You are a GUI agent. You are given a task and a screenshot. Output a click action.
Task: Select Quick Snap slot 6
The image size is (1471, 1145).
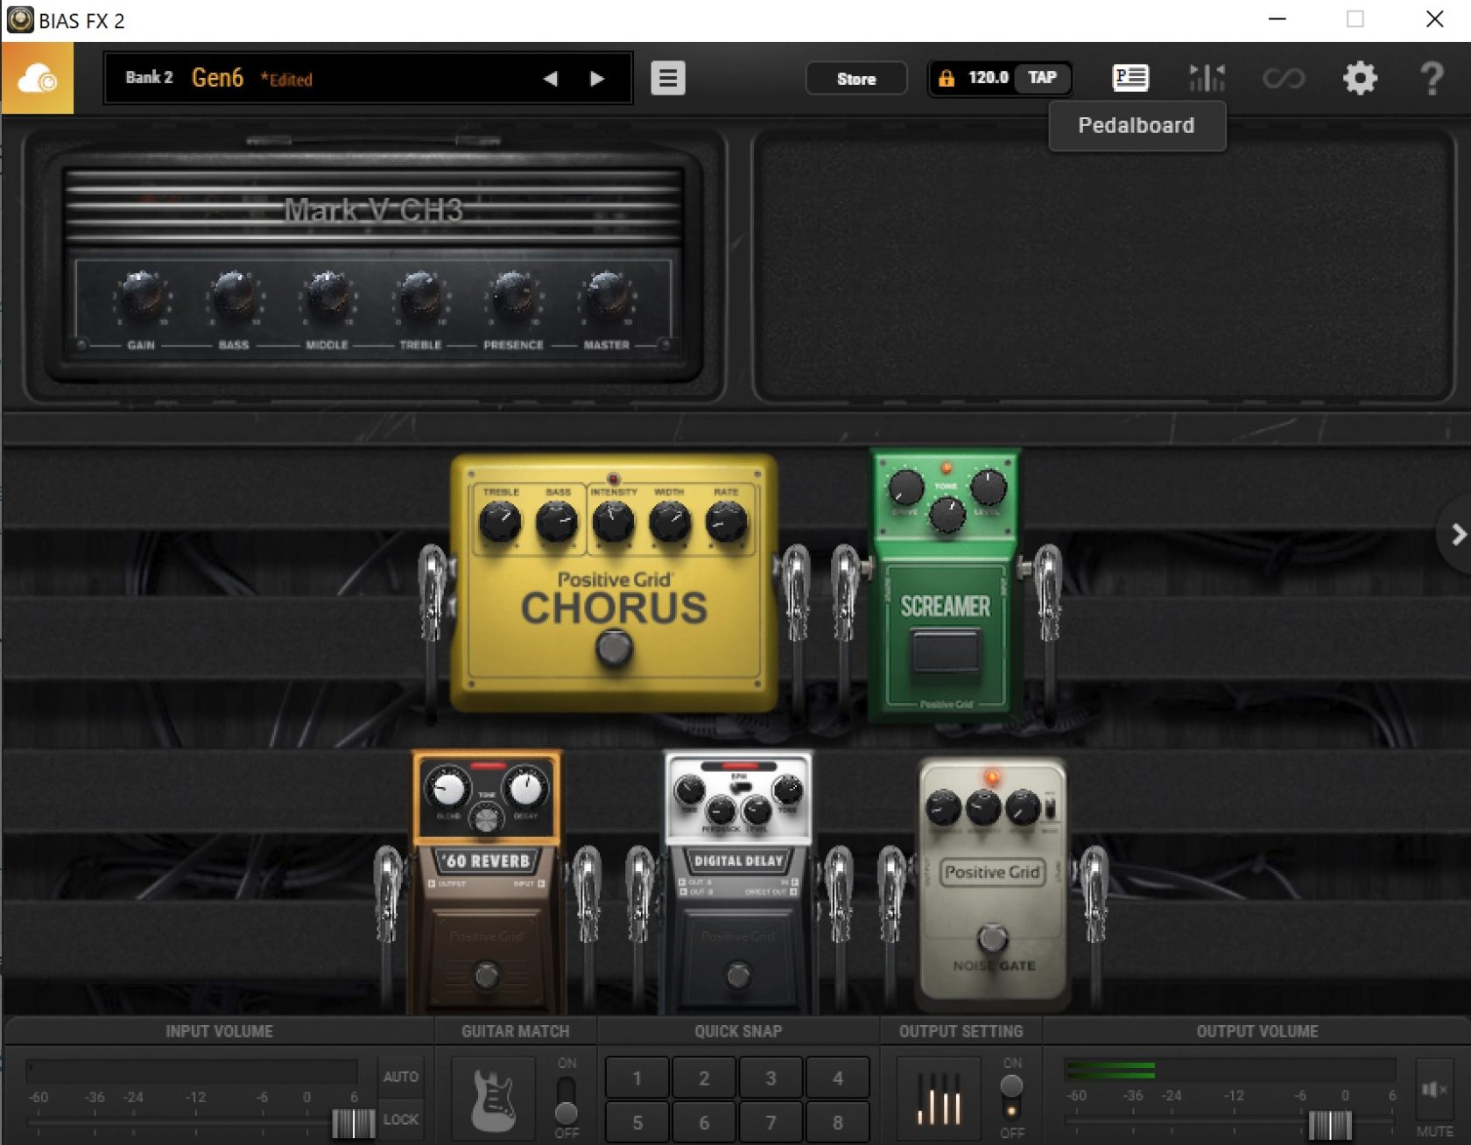pos(704,1122)
